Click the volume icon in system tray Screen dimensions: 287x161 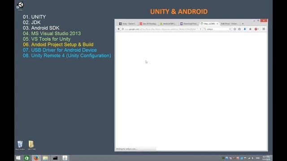pos(252,158)
